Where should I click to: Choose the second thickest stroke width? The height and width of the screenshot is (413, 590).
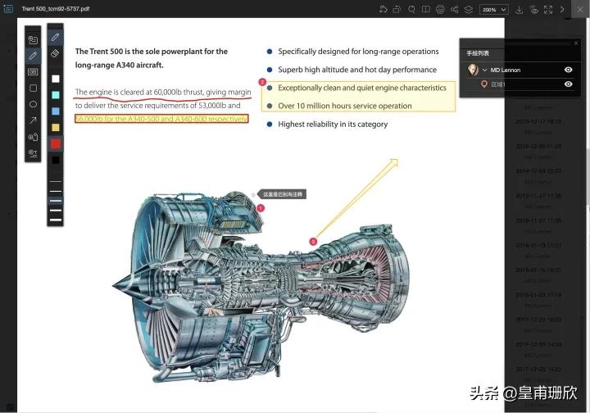[56, 211]
